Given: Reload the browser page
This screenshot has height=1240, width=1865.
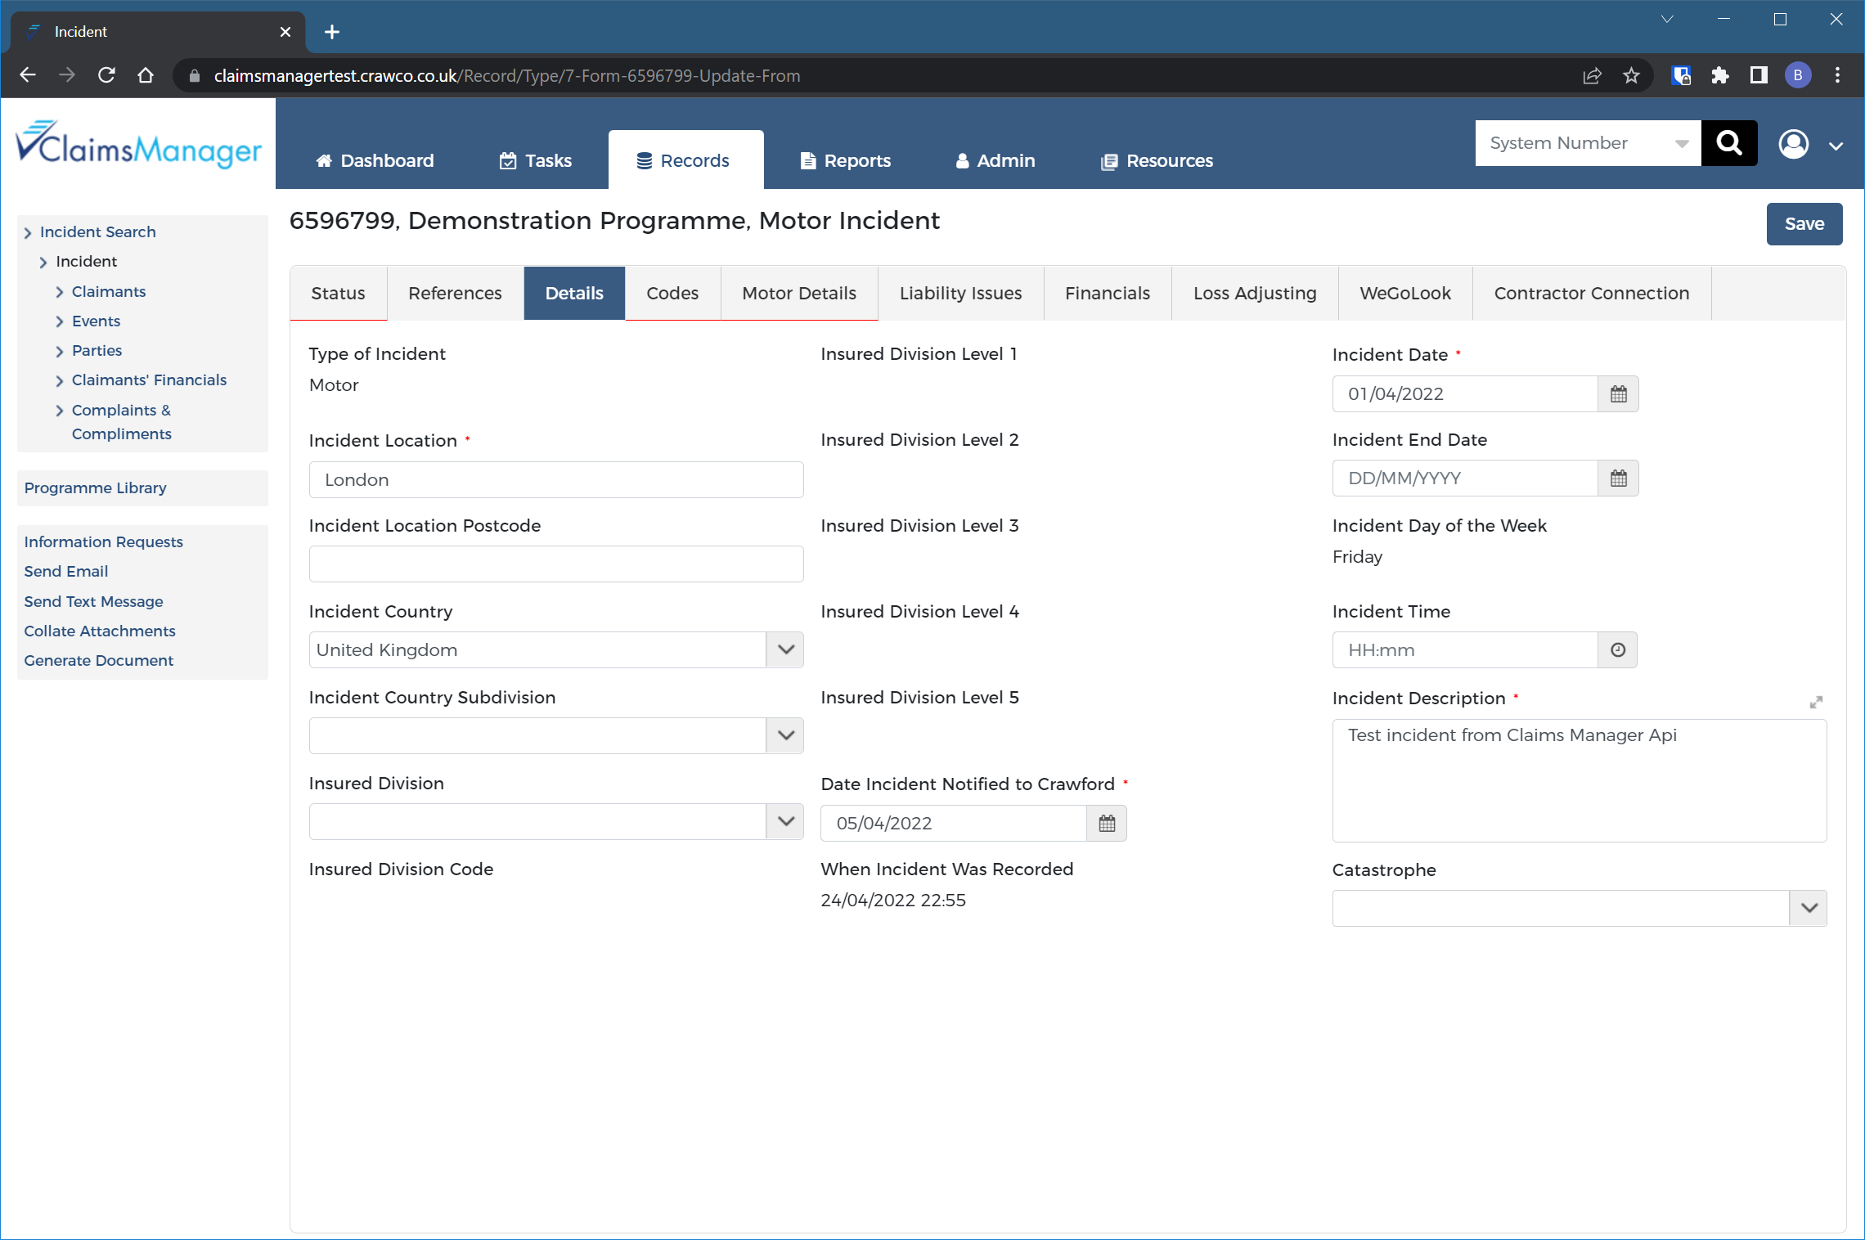Looking at the screenshot, I should tap(106, 75).
